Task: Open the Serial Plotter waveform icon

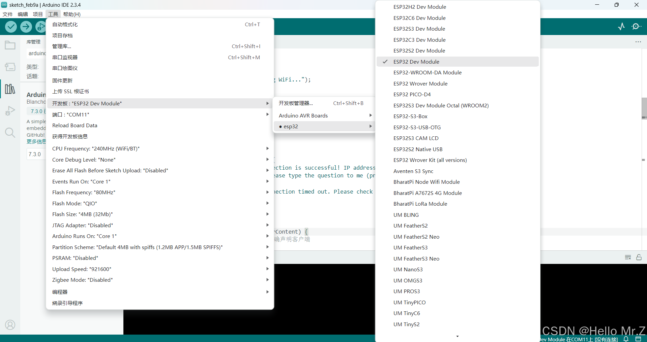Action: (x=621, y=26)
